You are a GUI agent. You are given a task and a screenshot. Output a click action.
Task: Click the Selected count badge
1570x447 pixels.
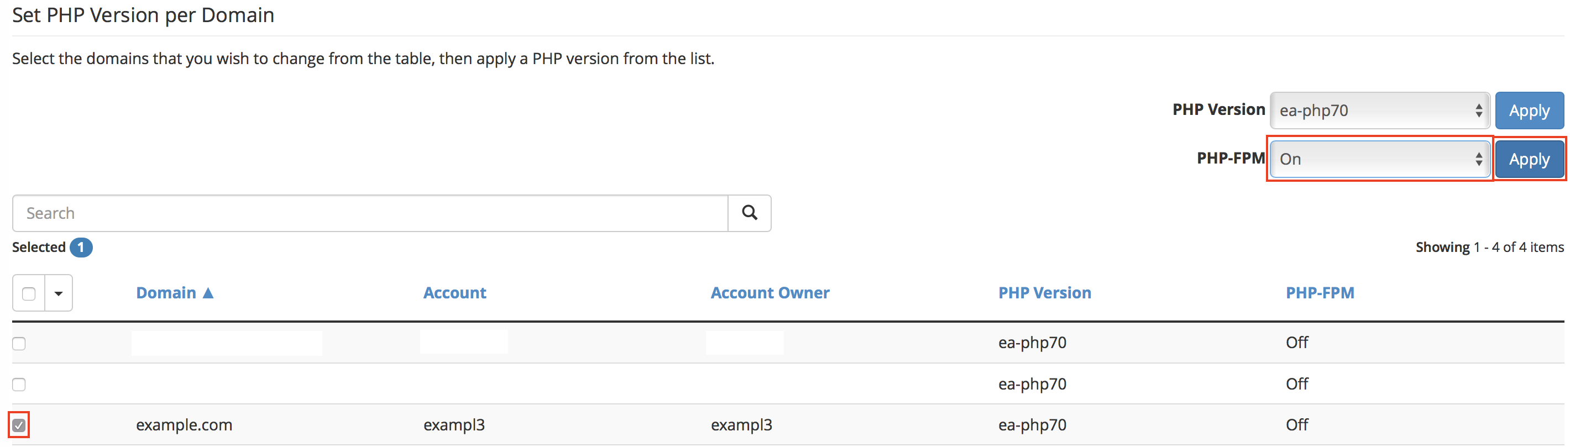(81, 247)
